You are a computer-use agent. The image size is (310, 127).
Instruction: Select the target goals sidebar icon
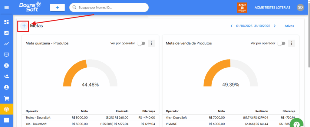[6, 109]
